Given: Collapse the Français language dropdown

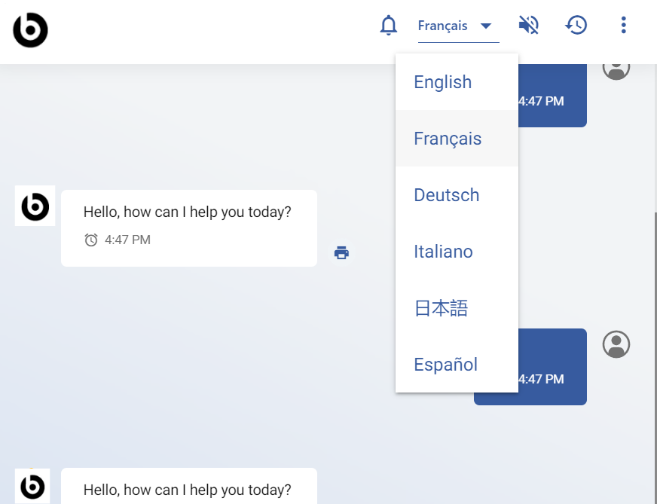Looking at the screenshot, I should coord(443,26).
